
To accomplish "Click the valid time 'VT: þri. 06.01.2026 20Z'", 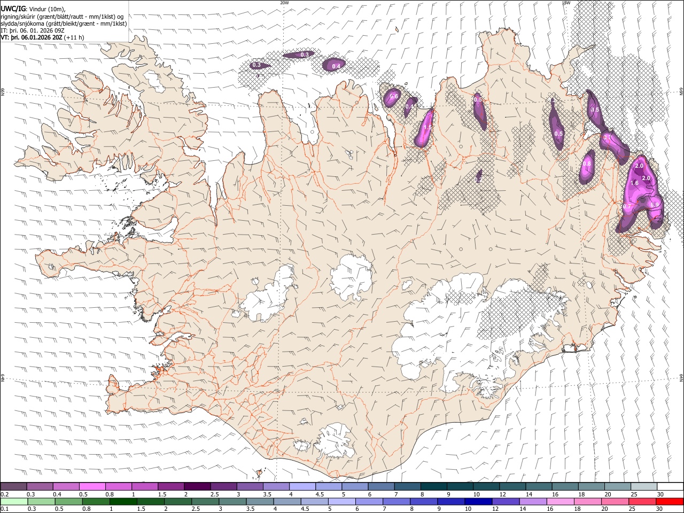I will pos(32,38).
